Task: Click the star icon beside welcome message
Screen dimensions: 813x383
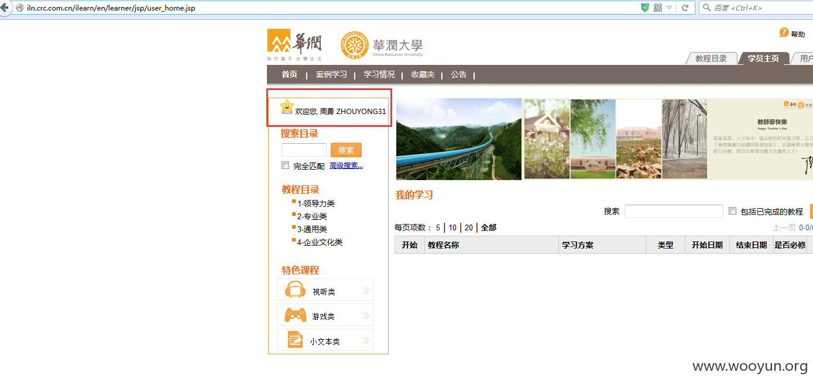Action: point(287,106)
